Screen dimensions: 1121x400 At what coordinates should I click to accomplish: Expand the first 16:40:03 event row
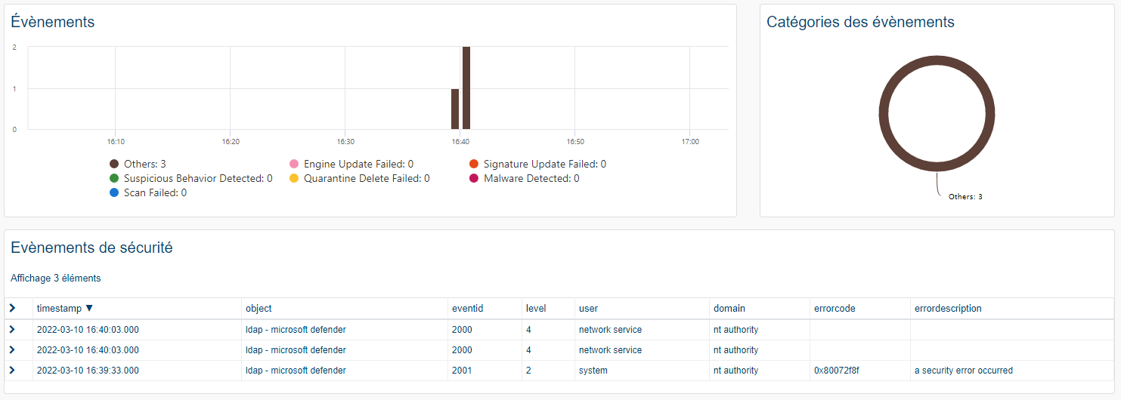pyautogui.click(x=12, y=330)
